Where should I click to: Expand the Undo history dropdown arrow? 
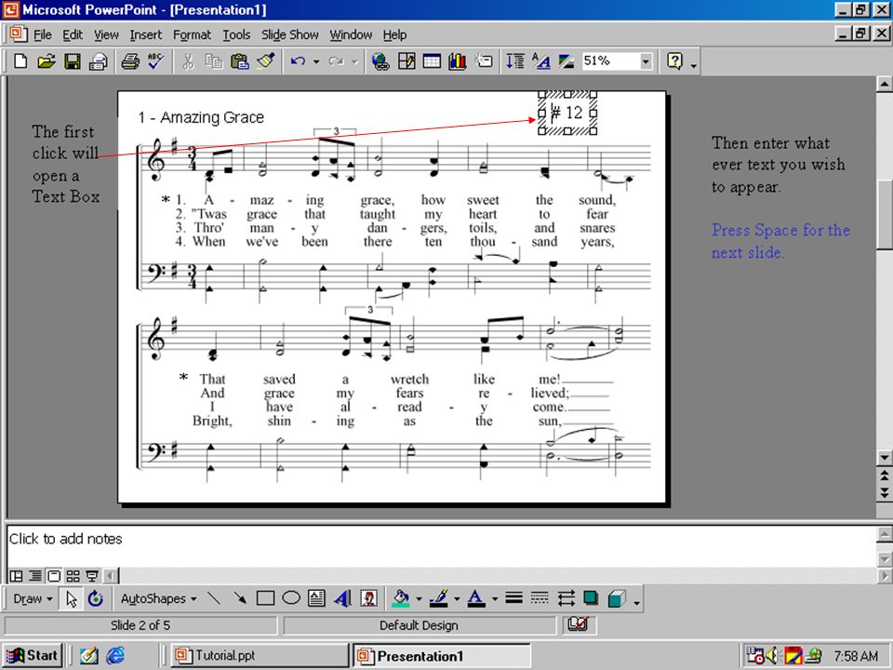point(316,61)
